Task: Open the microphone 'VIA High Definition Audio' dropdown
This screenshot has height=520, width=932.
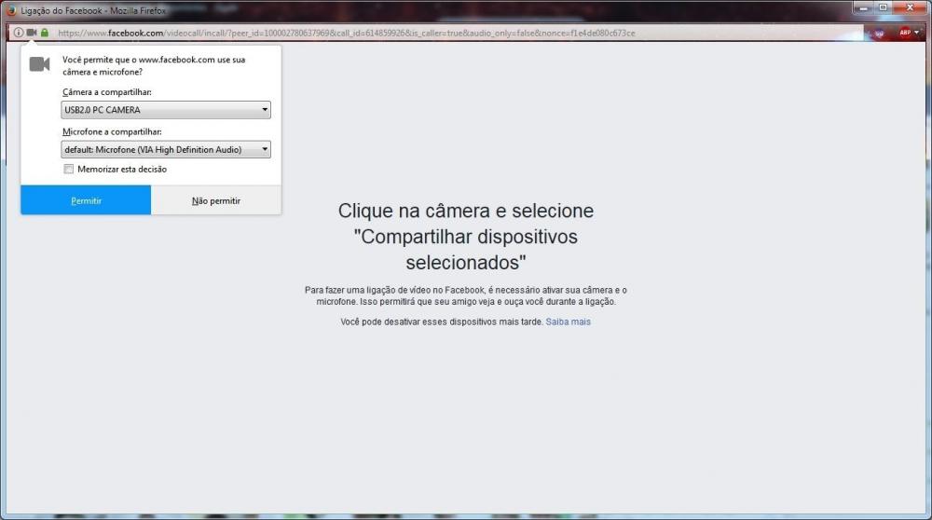Action: pos(166,149)
